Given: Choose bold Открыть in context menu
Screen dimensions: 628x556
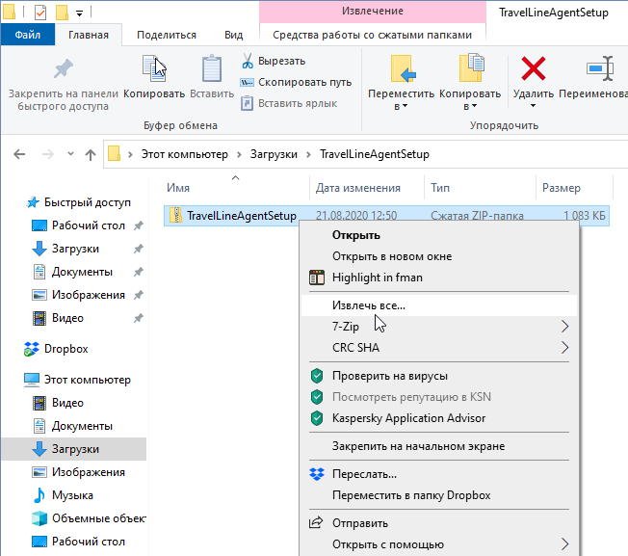Looking at the screenshot, I should coord(439,235).
